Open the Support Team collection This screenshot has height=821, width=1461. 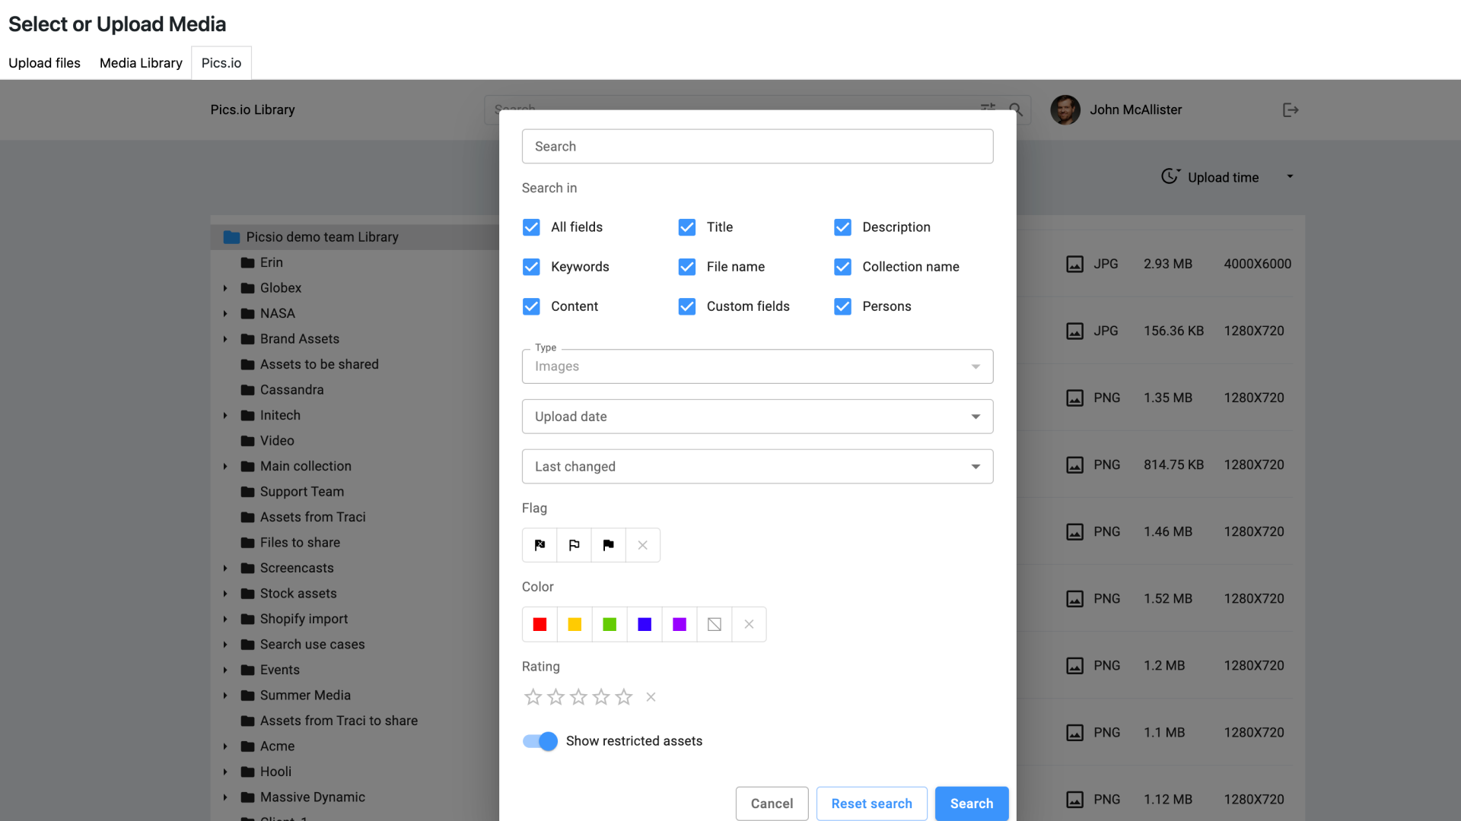click(x=301, y=492)
